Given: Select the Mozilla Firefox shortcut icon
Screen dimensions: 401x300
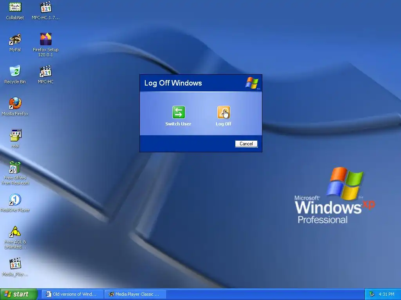Looking at the screenshot, I should (x=15, y=103).
